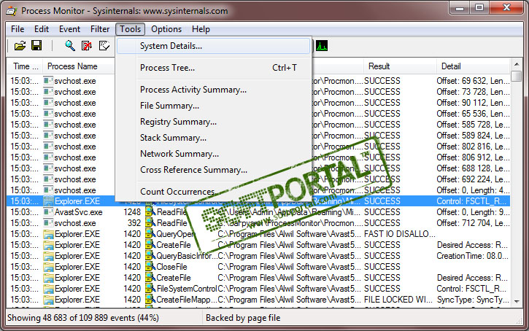
Task: Choose Count Occurrences menu entry
Action: click(213, 192)
